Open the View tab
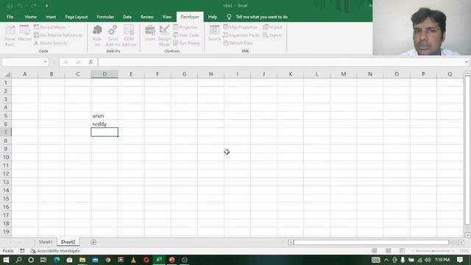The width and height of the screenshot is (471, 265). coord(167,17)
